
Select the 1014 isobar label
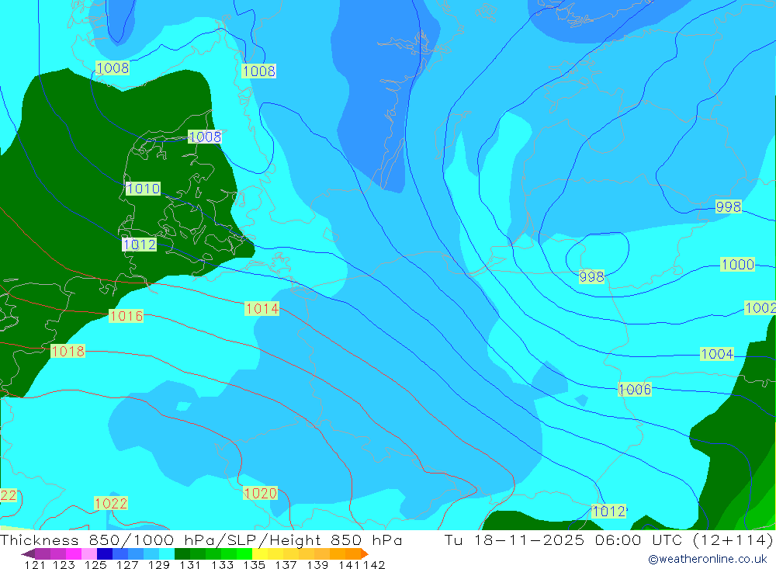point(262,309)
